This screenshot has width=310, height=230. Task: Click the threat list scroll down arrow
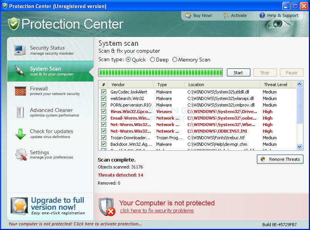pos(299,147)
